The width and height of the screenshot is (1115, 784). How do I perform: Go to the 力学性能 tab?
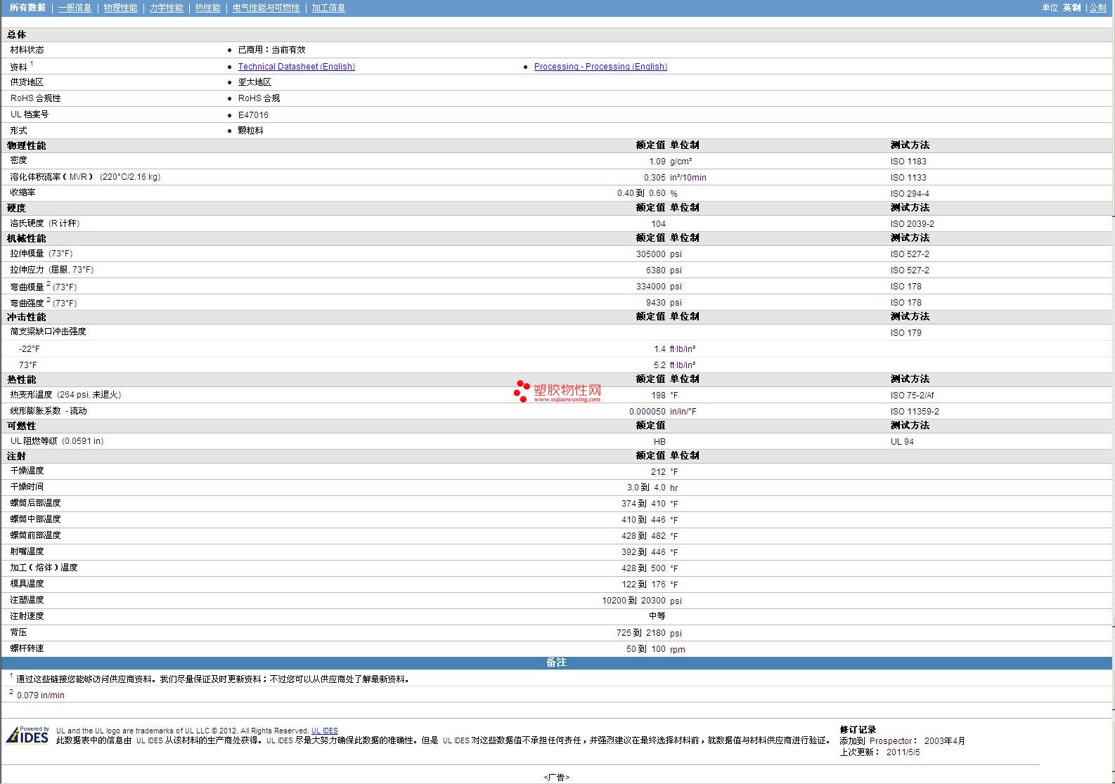[166, 8]
